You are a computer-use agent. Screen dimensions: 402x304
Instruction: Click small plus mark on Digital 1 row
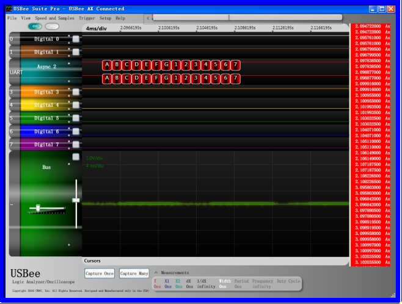pos(69,56)
